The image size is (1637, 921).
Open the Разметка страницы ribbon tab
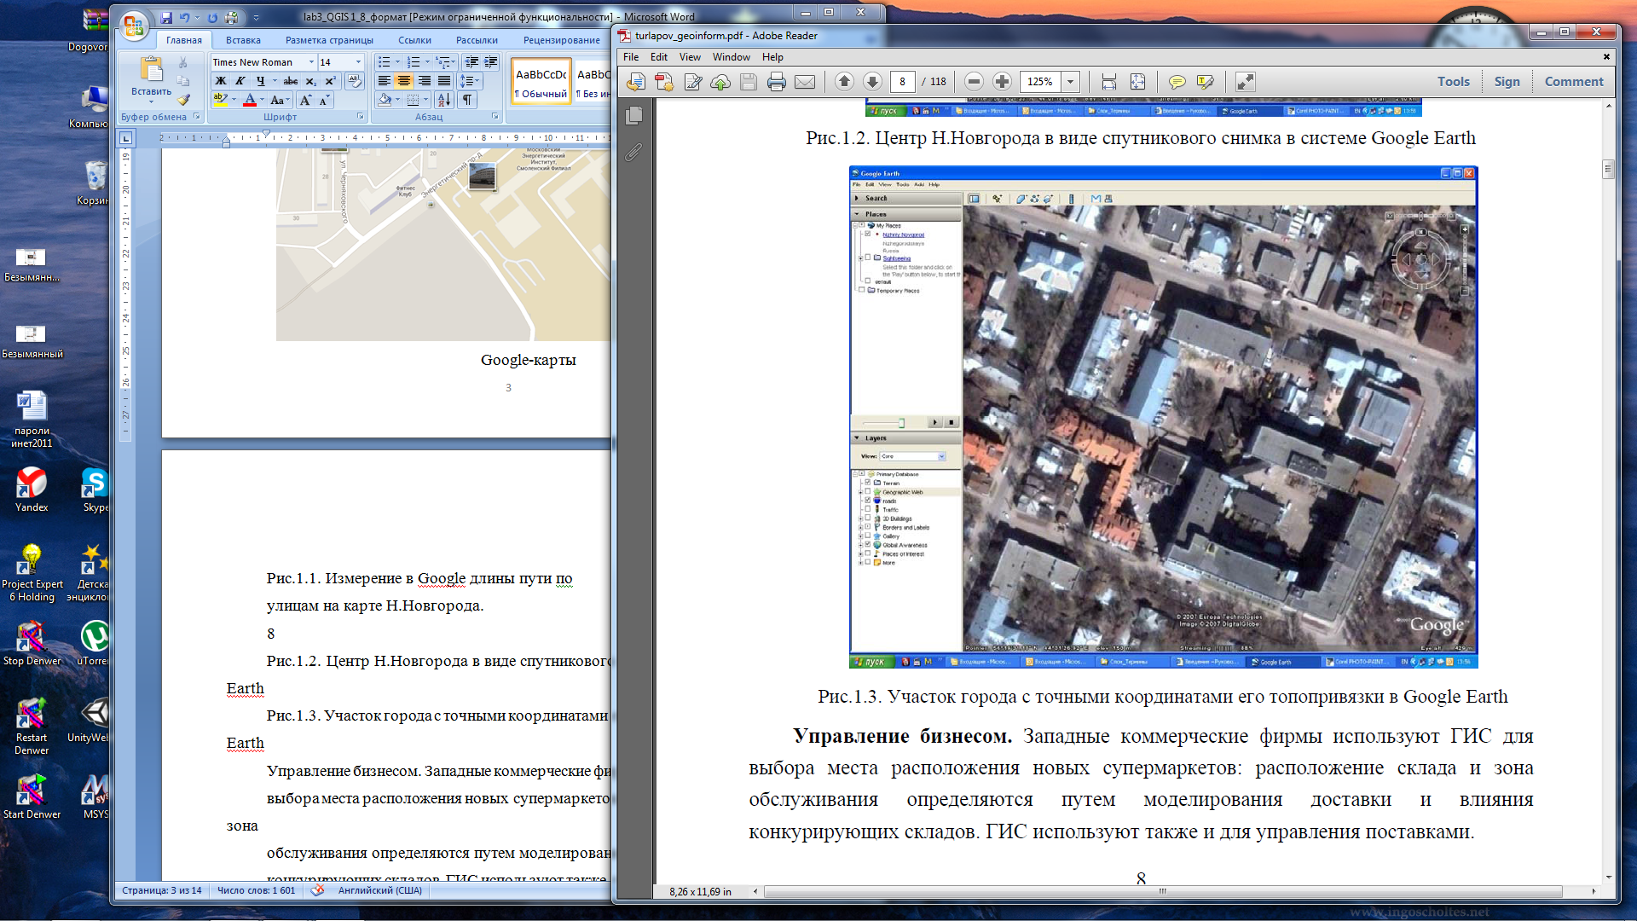(329, 40)
